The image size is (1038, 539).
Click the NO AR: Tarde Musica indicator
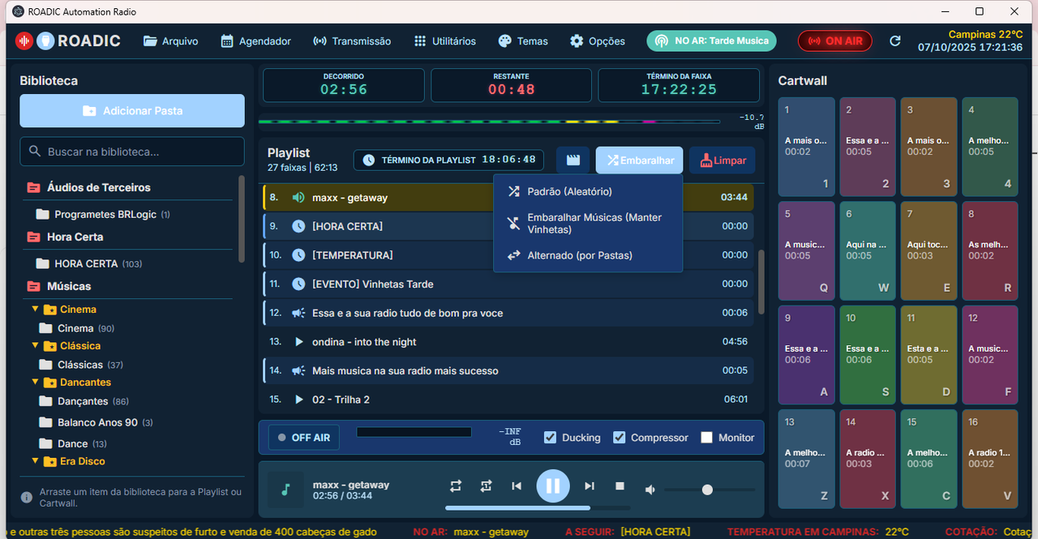pos(711,41)
